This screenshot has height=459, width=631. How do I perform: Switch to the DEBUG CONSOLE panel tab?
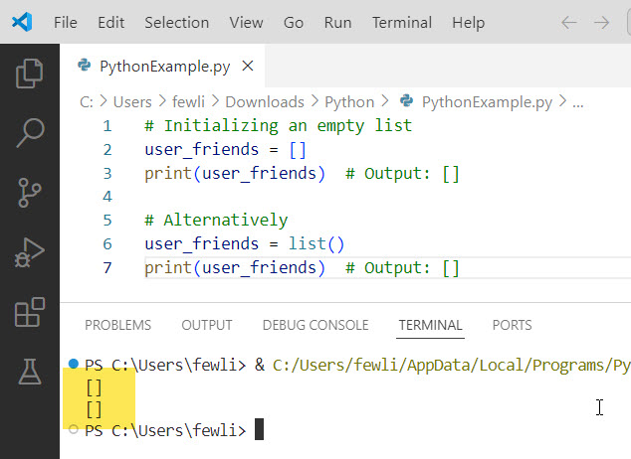pos(315,325)
